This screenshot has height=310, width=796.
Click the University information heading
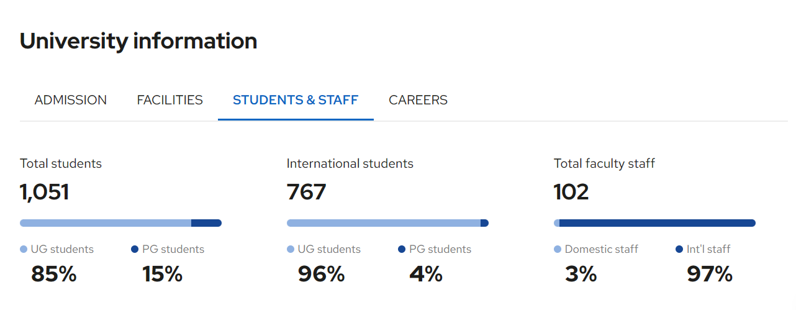138,41
